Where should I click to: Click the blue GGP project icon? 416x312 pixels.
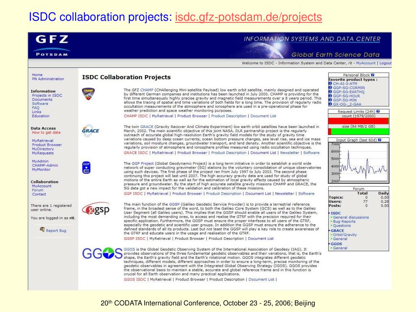pos(86,168)
